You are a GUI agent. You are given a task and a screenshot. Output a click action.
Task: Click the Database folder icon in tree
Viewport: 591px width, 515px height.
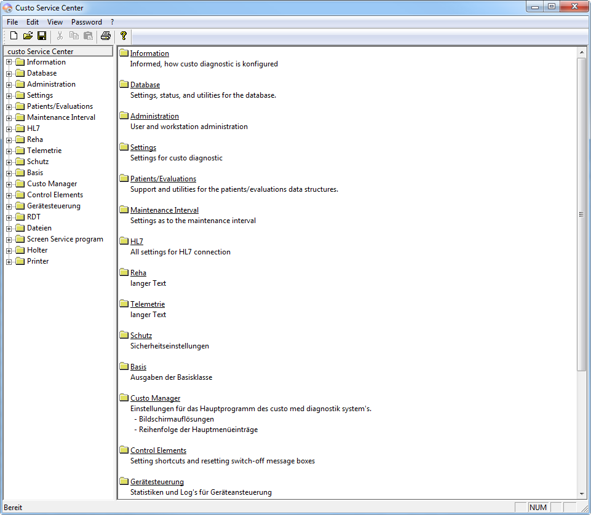(x=20, y=73)
